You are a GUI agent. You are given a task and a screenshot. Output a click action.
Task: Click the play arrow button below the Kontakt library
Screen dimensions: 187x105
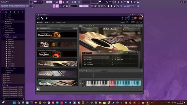point(38,89)
